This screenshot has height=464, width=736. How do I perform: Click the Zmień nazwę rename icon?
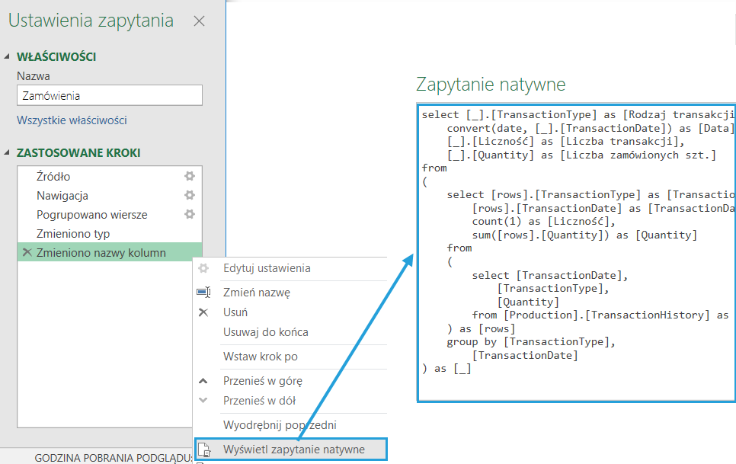[x=203, y=292]
